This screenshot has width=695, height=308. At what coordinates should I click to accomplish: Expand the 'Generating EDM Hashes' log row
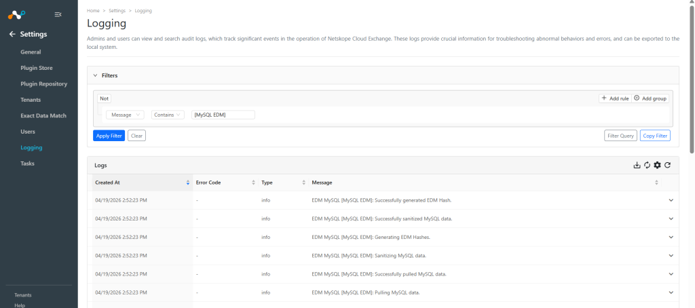click(671, 237)
